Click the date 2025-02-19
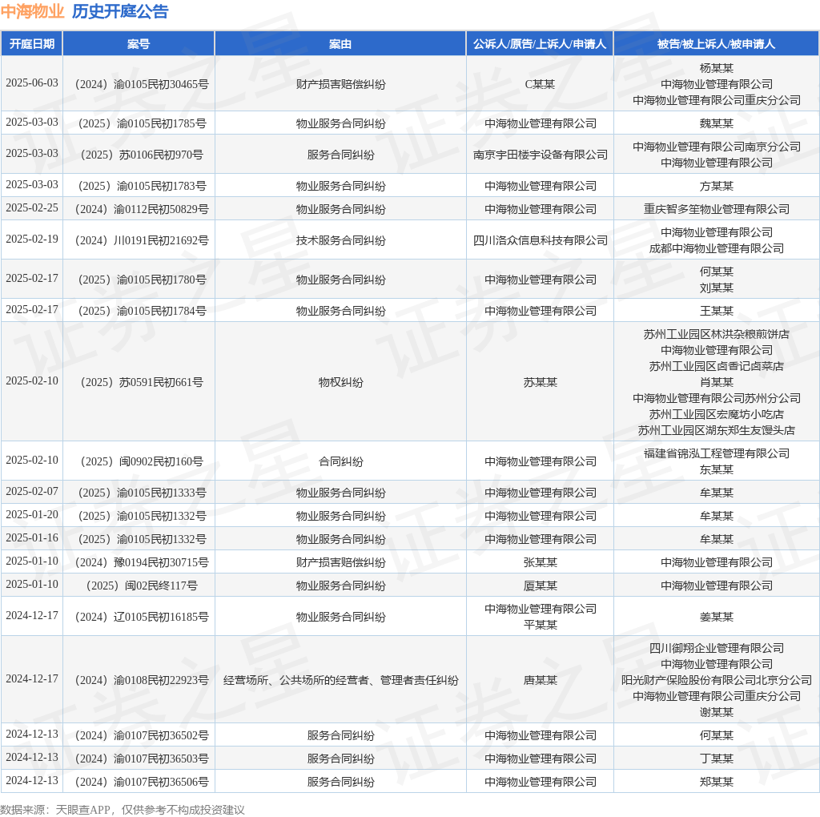Image resolution: width=820 pixels, height=817 pixels. (32, 239)
